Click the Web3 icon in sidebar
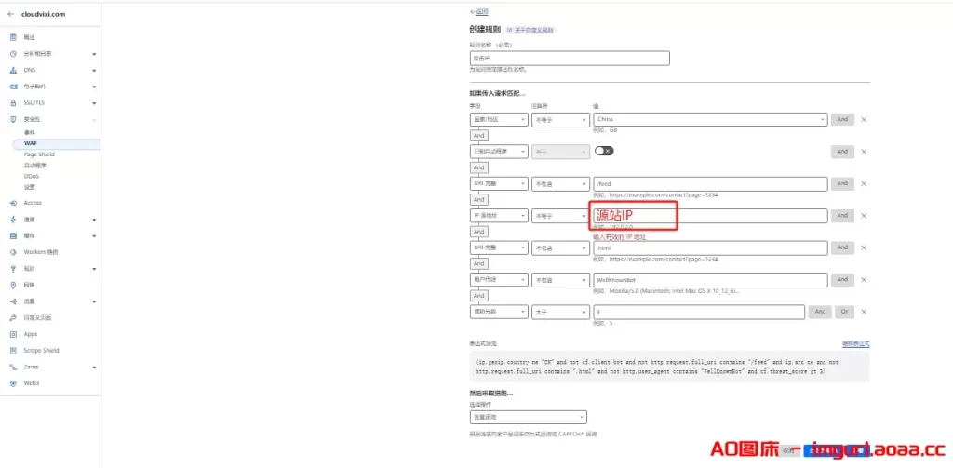Screen dimensions: 953x468 pyautogui.click(x=13, y=383)
